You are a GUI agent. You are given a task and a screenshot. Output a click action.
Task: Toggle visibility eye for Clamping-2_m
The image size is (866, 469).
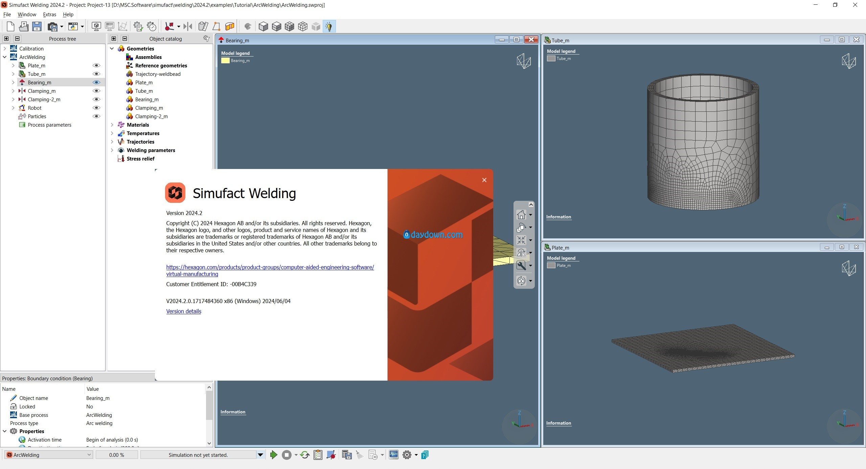click(96, 99)
